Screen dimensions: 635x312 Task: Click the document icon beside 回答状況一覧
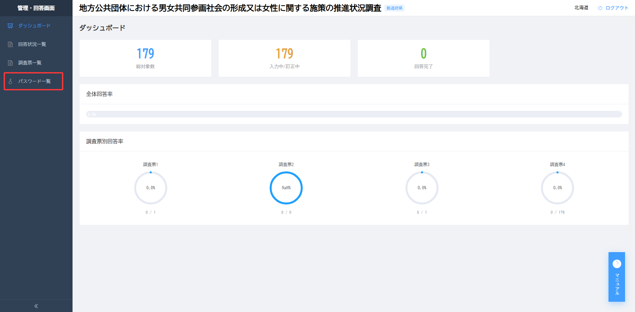click(x=10, y=44)
